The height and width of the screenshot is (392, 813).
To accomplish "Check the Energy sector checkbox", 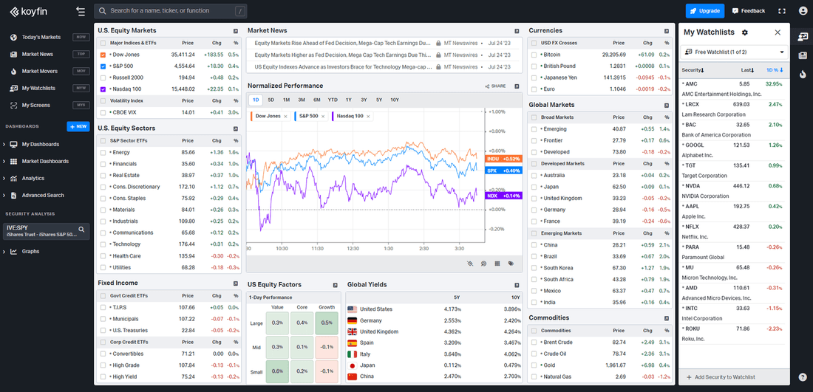I will 103,152.
